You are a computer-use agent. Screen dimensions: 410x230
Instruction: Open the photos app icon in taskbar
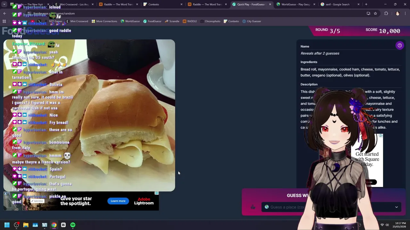(x=35, y=225)
